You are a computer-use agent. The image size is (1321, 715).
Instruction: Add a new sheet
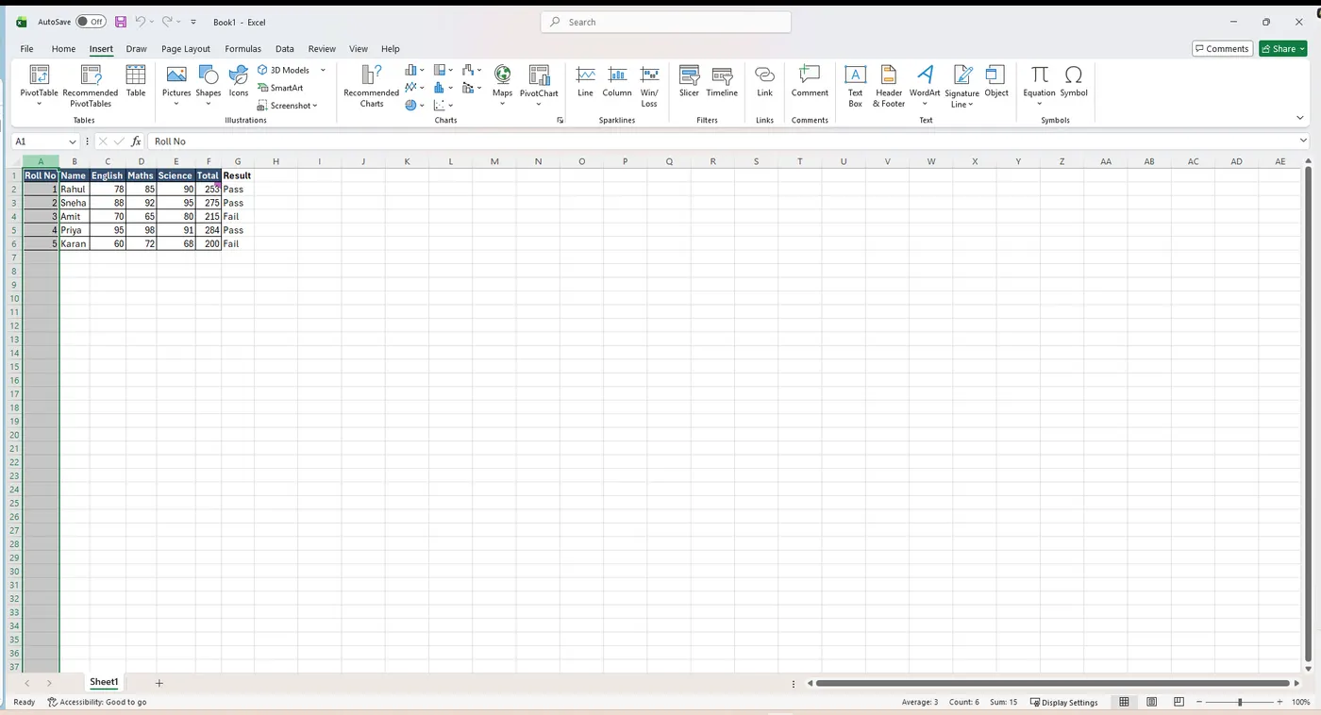click(159, 683)
